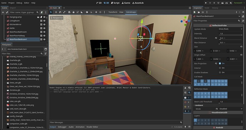Add a new node with plus icon
This screenshot has height=130, width=246.
pos(3,12)
